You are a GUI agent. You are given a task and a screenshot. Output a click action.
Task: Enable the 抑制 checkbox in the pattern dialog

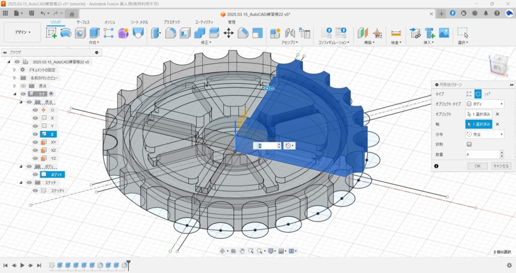pyautogui.click(x=469, y=144)
